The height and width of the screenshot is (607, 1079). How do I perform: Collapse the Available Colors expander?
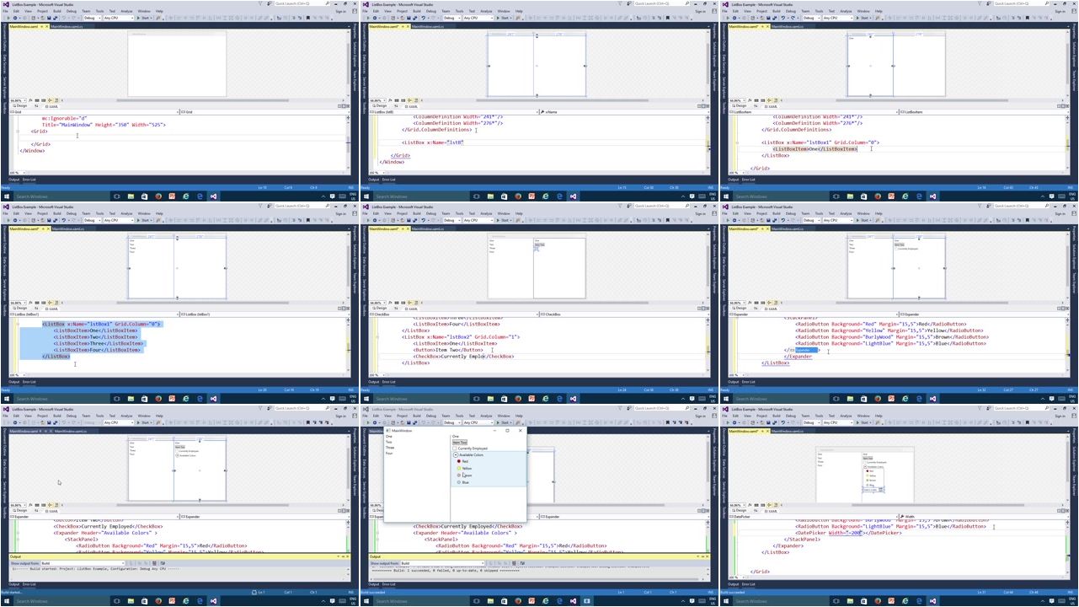456,454
